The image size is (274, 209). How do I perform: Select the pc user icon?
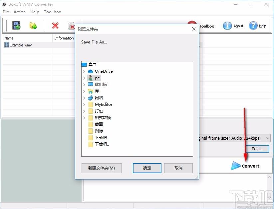(x=90, y=78)
